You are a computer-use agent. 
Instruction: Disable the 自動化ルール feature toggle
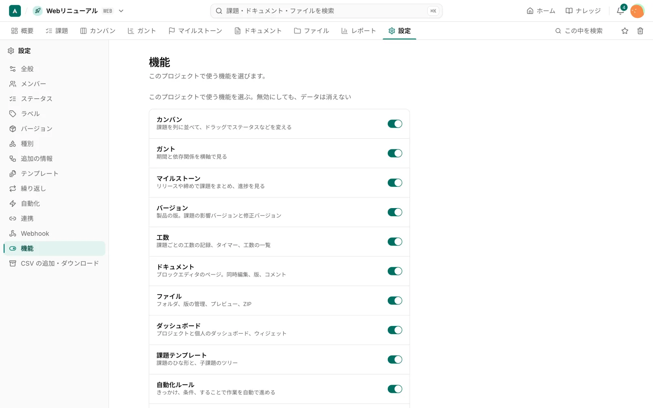point(395,389)
